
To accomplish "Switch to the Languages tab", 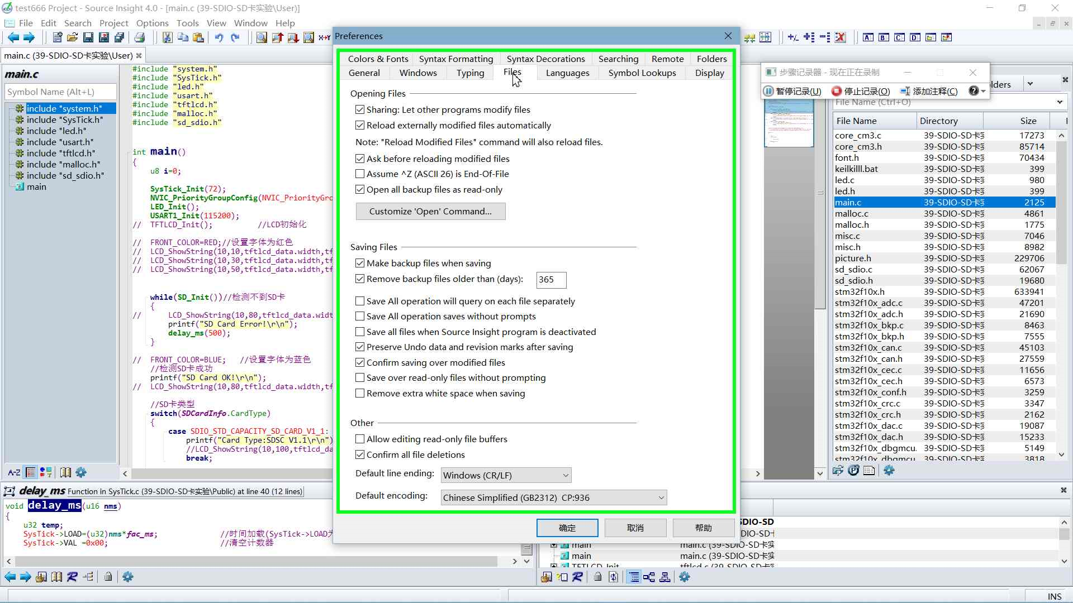I will [x=567, y=73].
